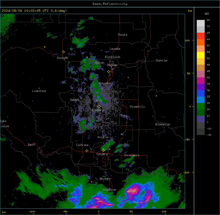Click the blue 36-33 dBZ legend swatch

click(x=201, y=93)
